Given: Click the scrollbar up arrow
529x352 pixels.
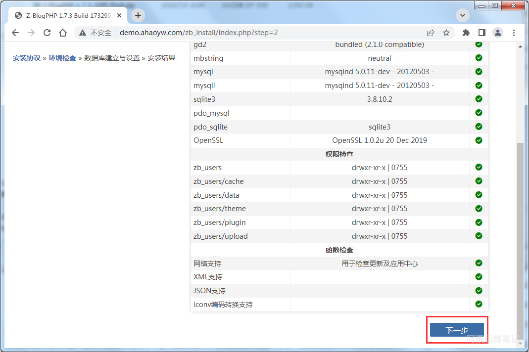Looking at the screenshot, I should coord(520,46).
